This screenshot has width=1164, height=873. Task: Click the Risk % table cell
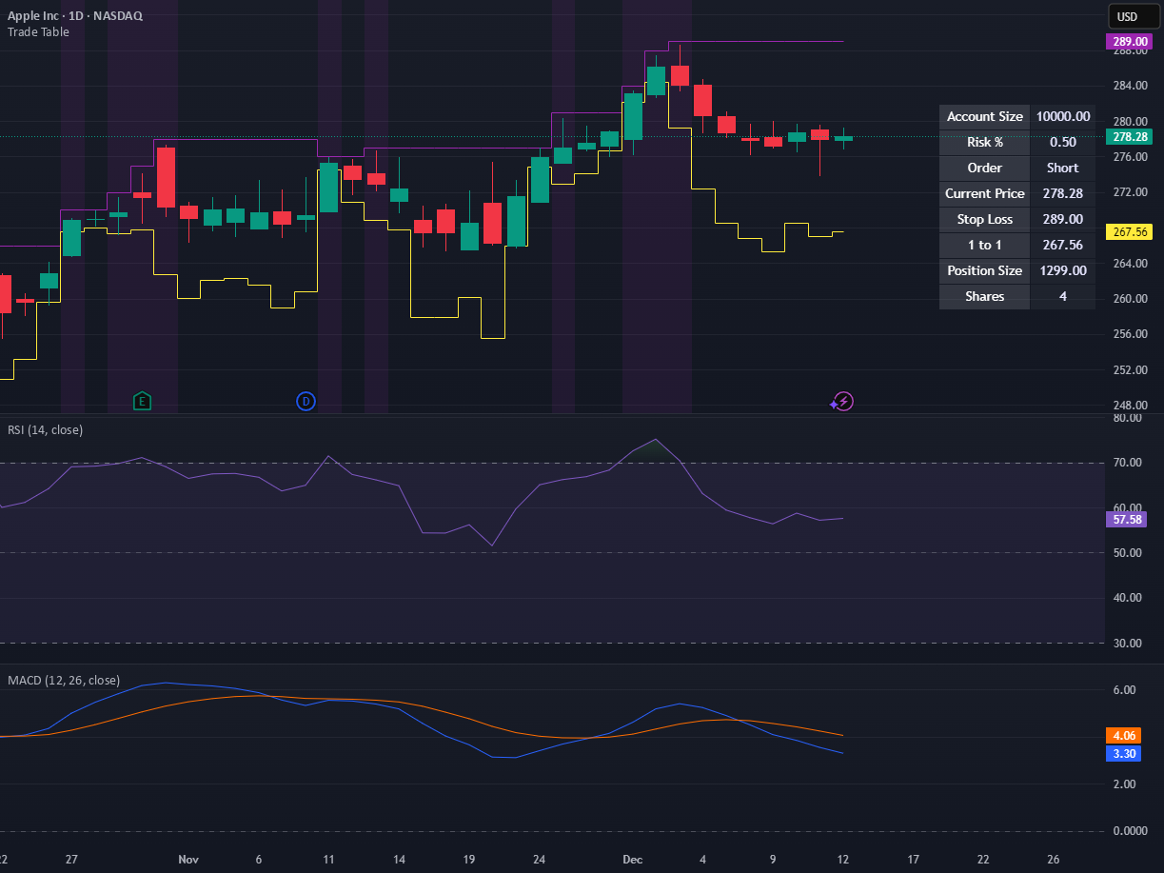pos(985,142)
